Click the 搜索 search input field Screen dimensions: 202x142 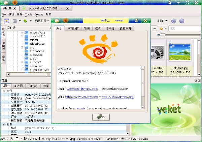(x=185, y=29)
